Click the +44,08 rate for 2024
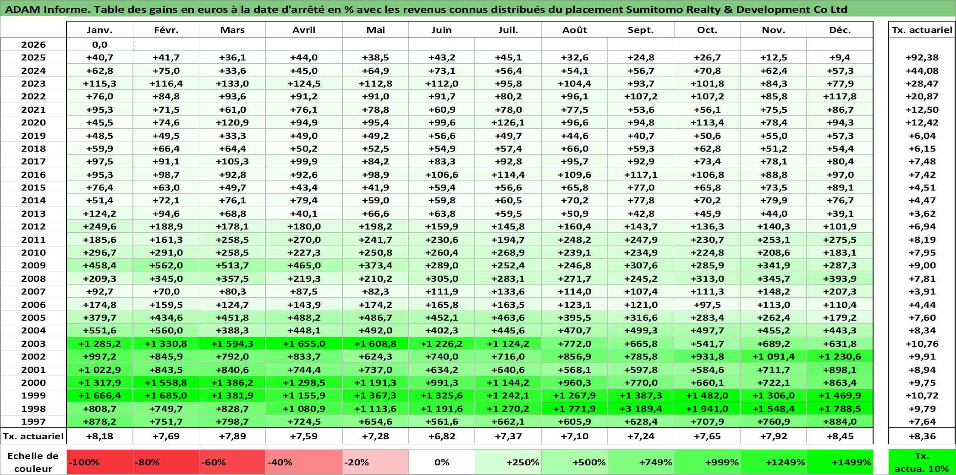 (x=922, y=71)
